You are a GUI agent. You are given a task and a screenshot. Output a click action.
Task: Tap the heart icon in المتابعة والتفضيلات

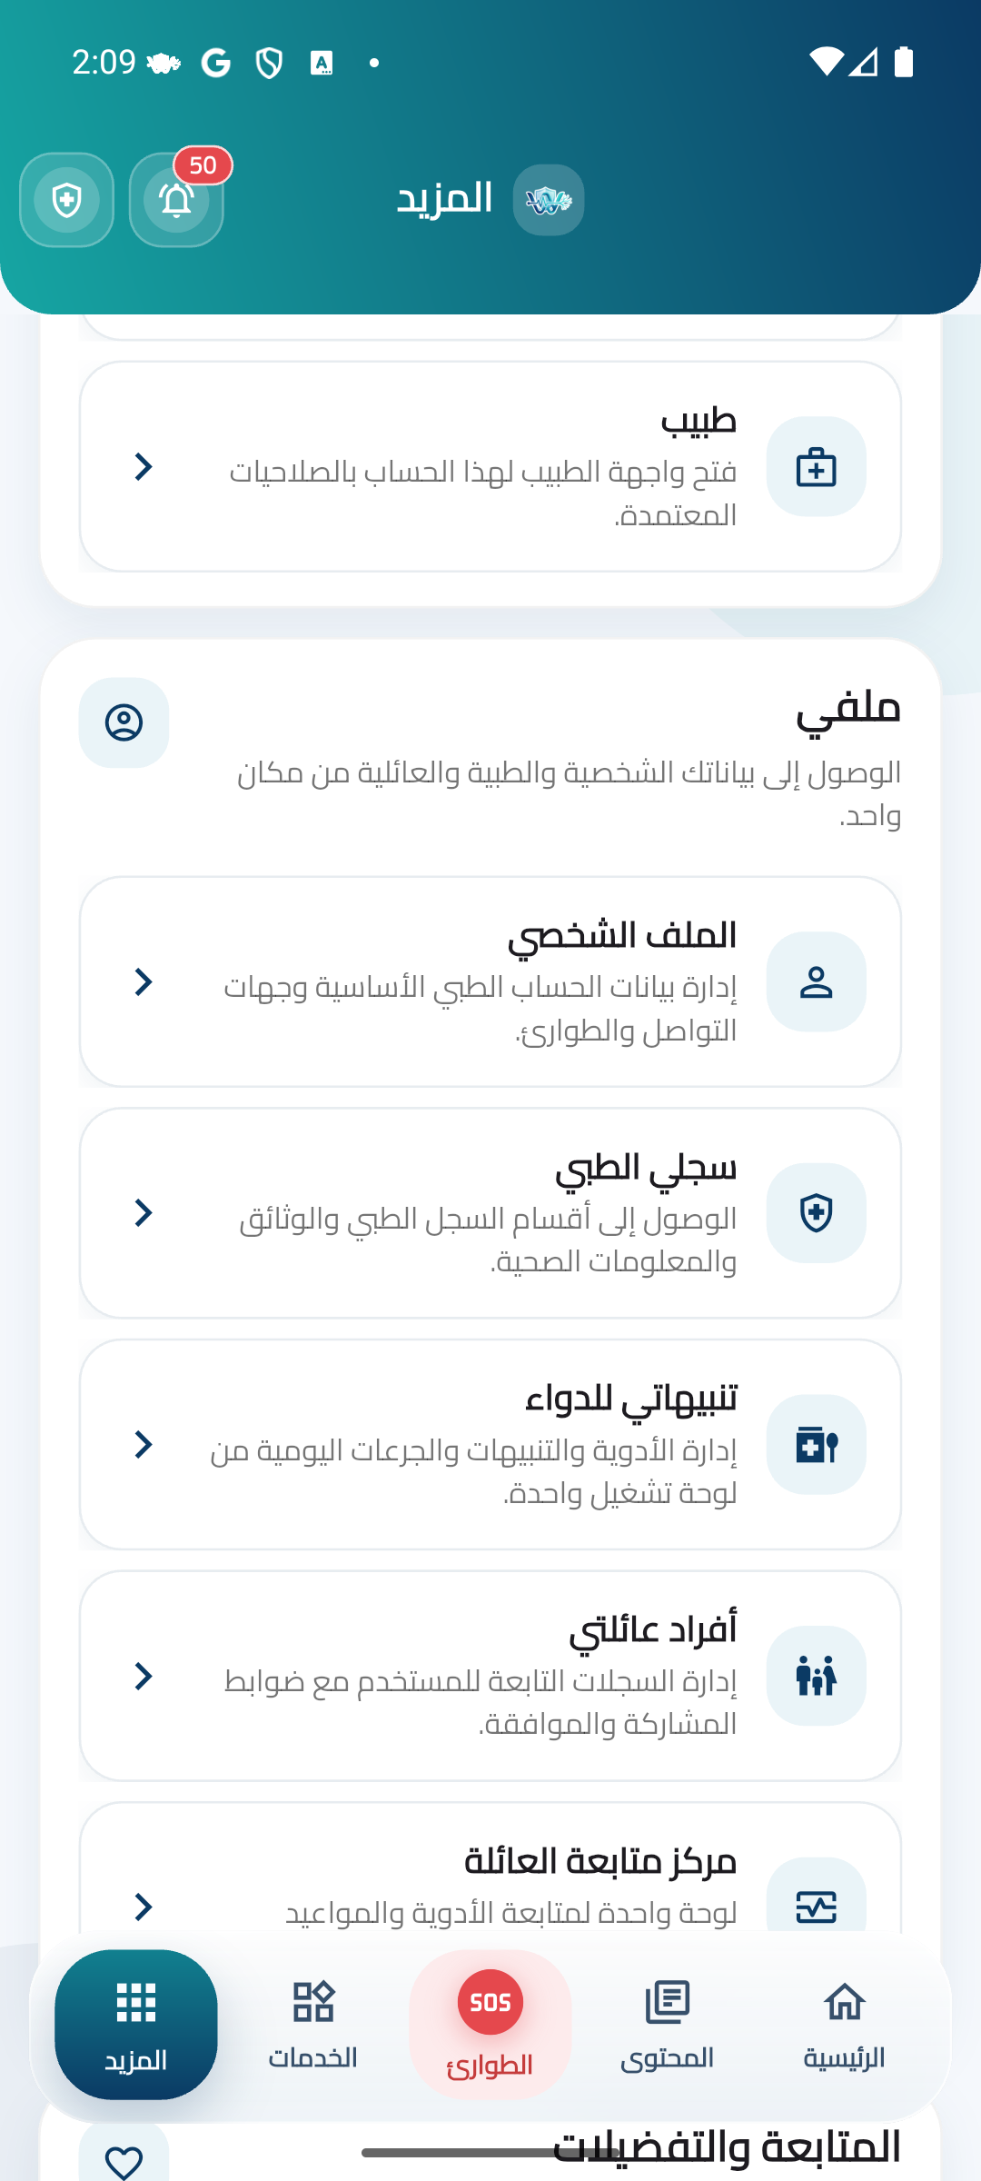click(124, 2161)
